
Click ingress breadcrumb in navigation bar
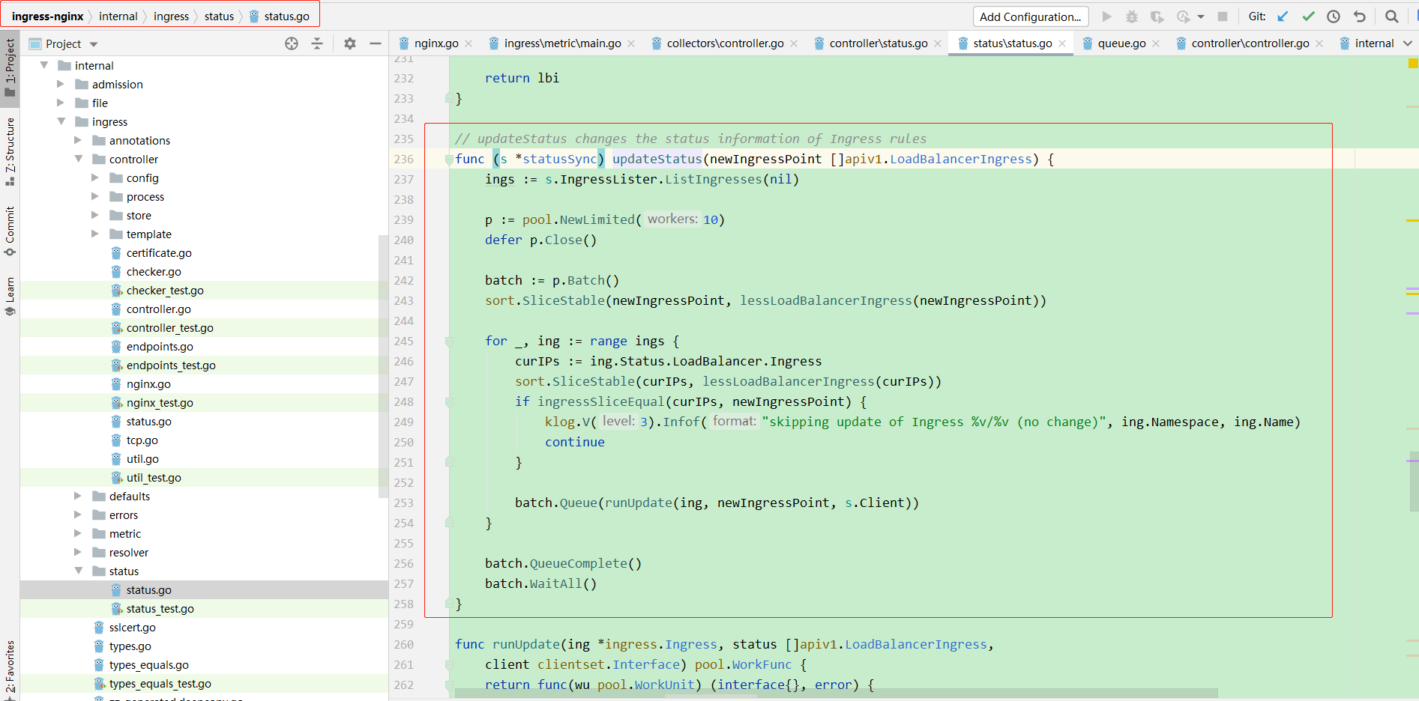pos(171,16)
